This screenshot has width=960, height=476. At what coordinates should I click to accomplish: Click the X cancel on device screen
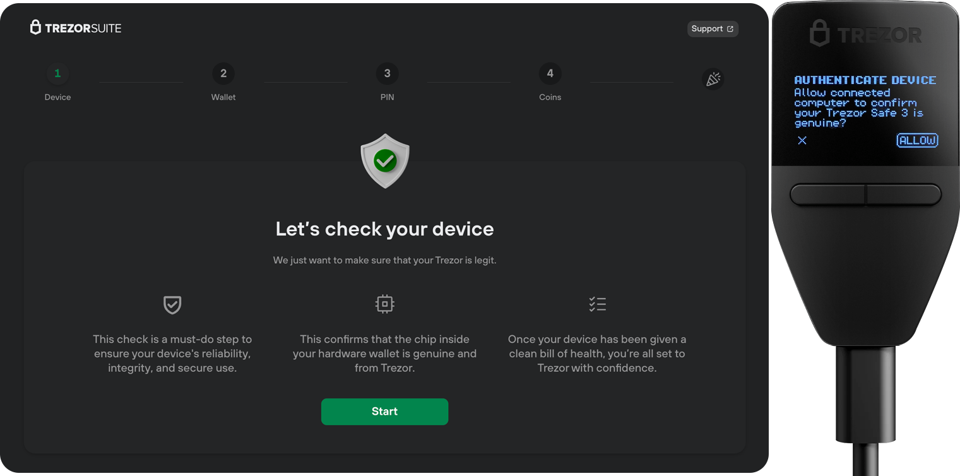pyautogui.click(x=802, y=140)
